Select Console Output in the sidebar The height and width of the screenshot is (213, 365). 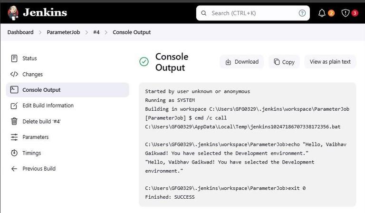pyautogui.click(x=41, y=90)
